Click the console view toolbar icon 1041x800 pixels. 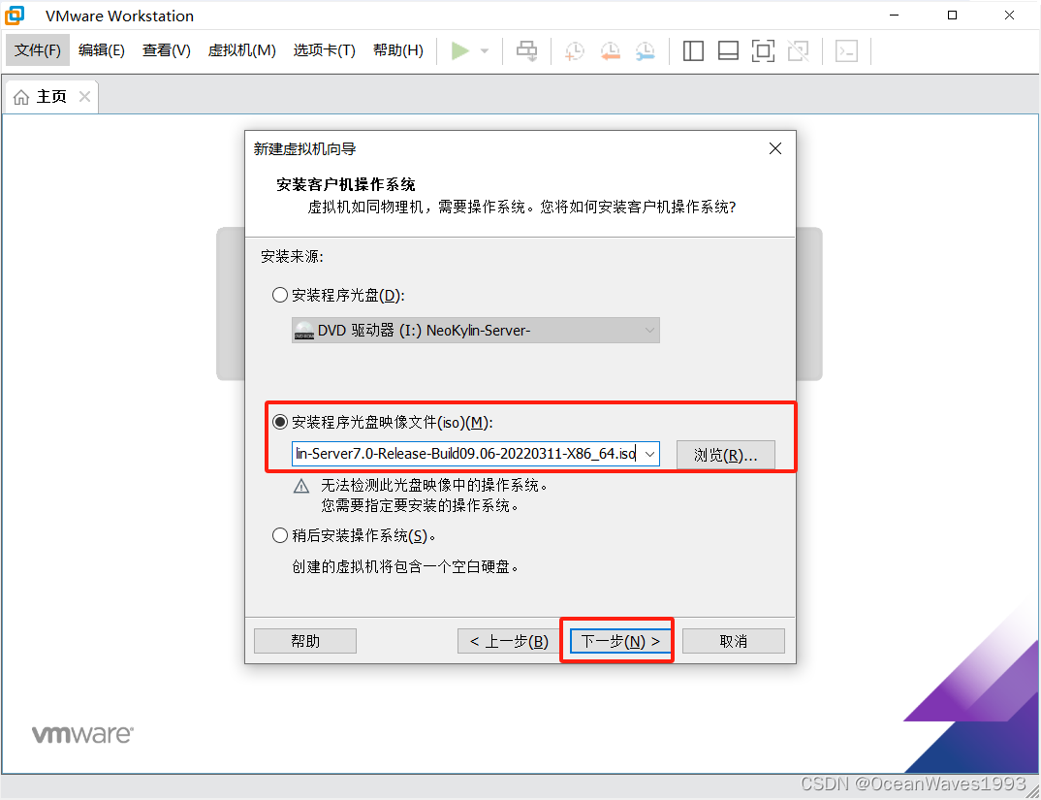click(846, 51)
